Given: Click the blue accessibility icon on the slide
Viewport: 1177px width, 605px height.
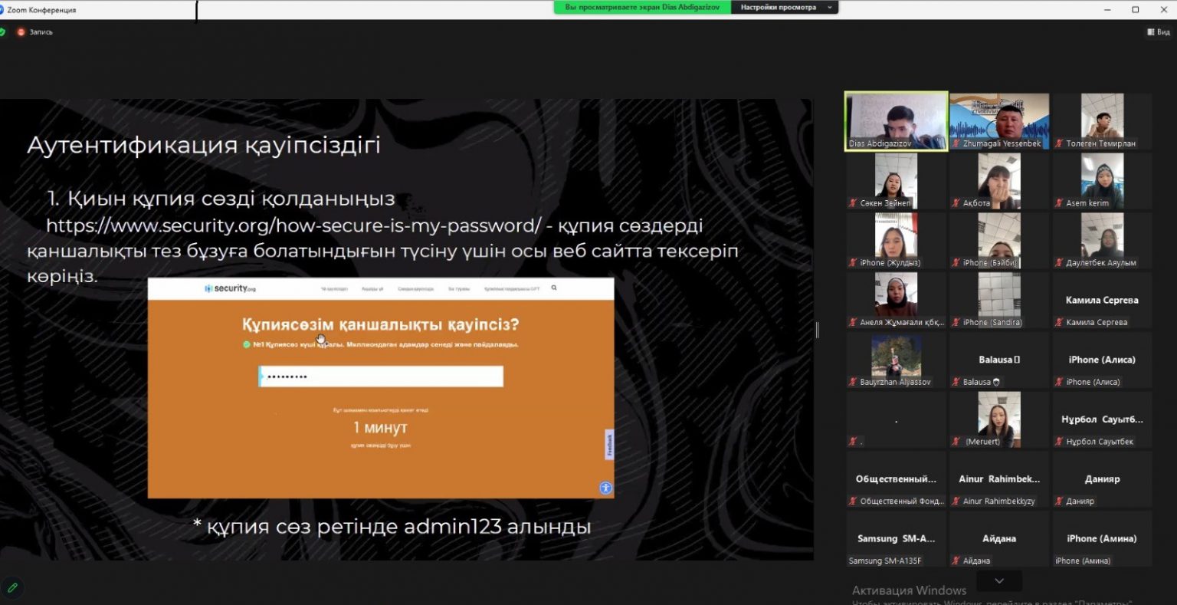Looking at the screenshot, I should [x=605, y=488].
